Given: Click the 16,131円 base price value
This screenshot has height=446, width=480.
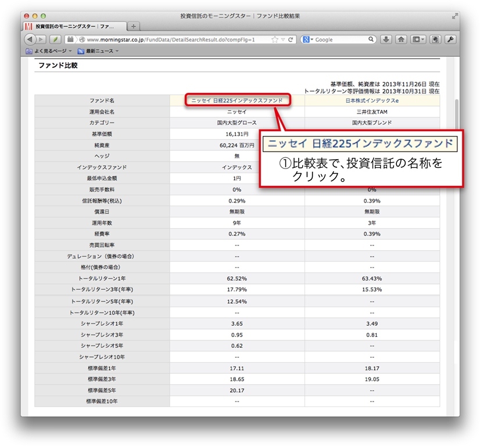Looking at the screenshot, I should pyautogui.click(x=237, y=134).
